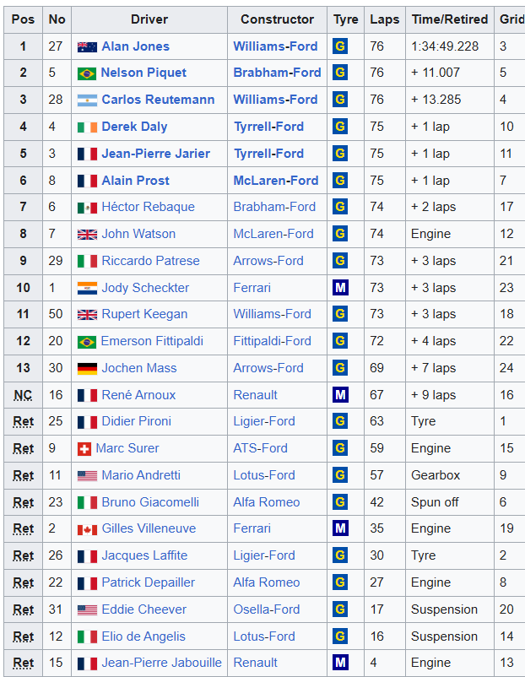Screen dimensions: 525x677
Task: Click the Constructor column header
Action: coord(277,19)
